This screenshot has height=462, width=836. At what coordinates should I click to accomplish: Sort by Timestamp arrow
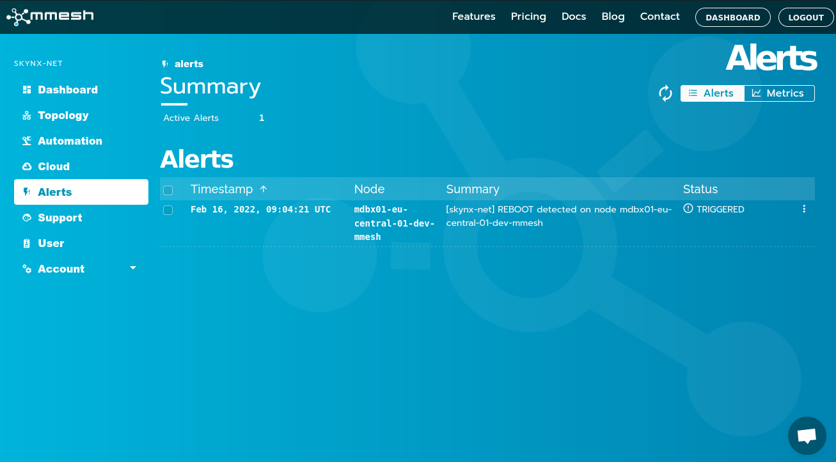click(x=263, y=189)
